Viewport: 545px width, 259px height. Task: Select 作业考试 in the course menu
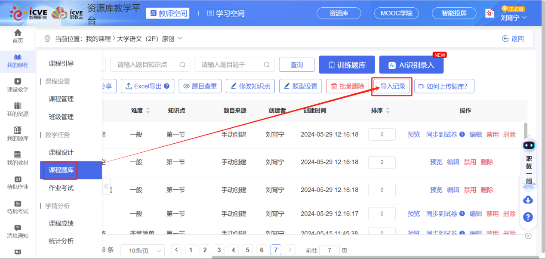pos(61,188)
